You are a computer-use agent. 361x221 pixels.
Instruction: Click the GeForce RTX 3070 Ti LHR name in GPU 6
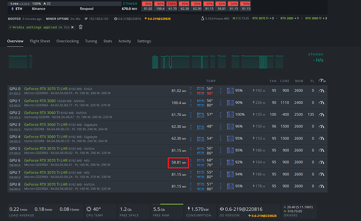coord(46,160)
